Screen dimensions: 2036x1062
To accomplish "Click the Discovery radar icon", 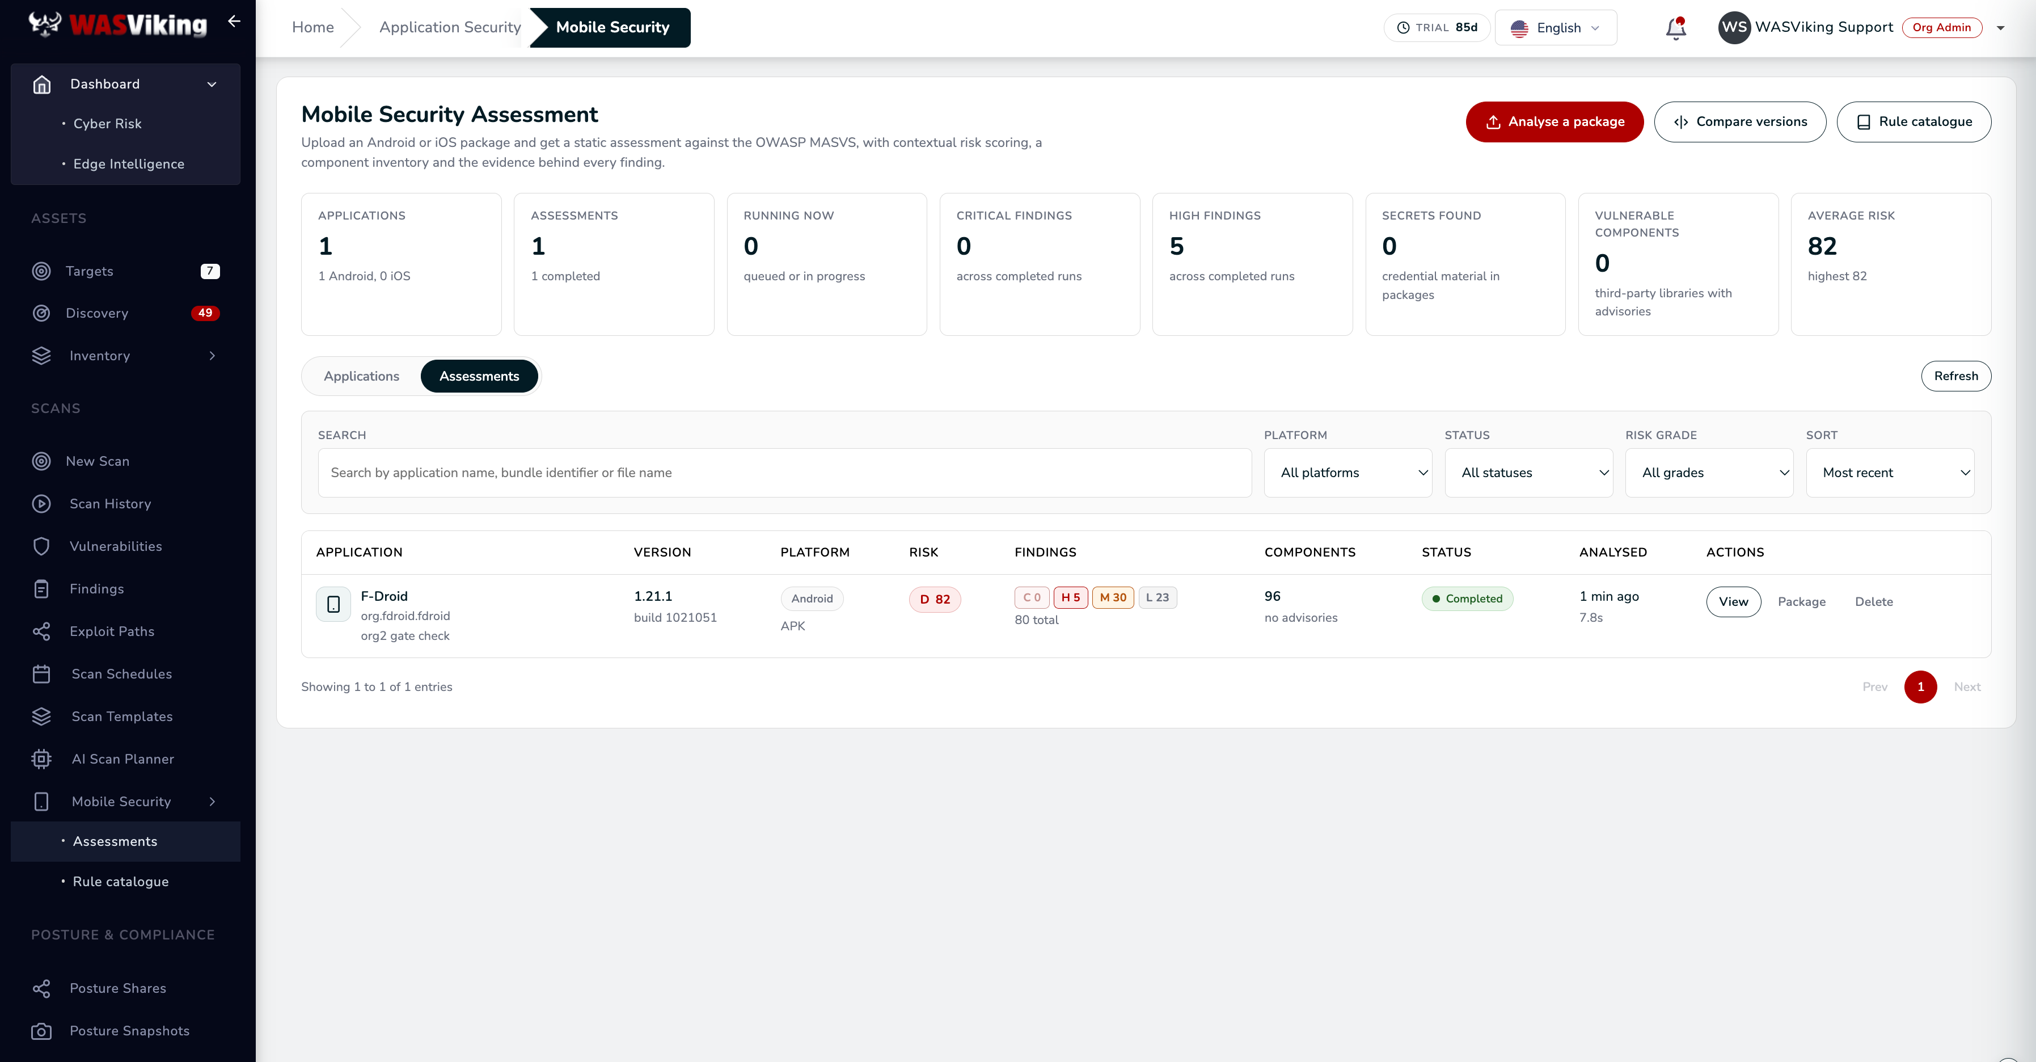I will (x=41, y=313).
